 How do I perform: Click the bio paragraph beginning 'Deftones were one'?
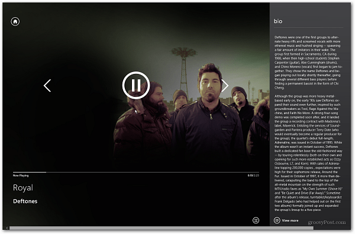pyautogui.click(x=308, y=63)
